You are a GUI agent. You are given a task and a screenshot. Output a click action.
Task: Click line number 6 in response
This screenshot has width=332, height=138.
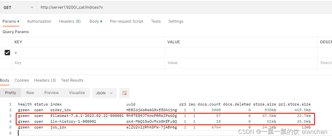[x=10, y=133]
